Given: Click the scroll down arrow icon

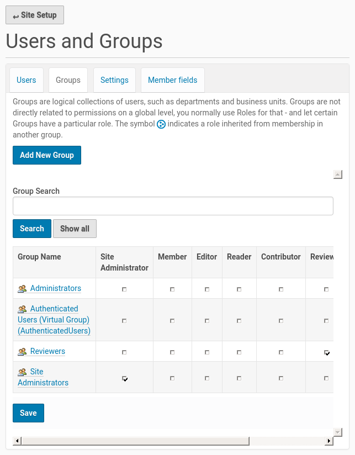Looking at the screenshot, I should 338,432.
